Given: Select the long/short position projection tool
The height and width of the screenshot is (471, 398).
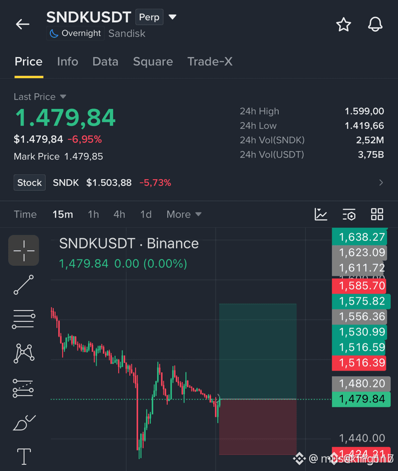Looking at the screenshot, I should point(24,388).
